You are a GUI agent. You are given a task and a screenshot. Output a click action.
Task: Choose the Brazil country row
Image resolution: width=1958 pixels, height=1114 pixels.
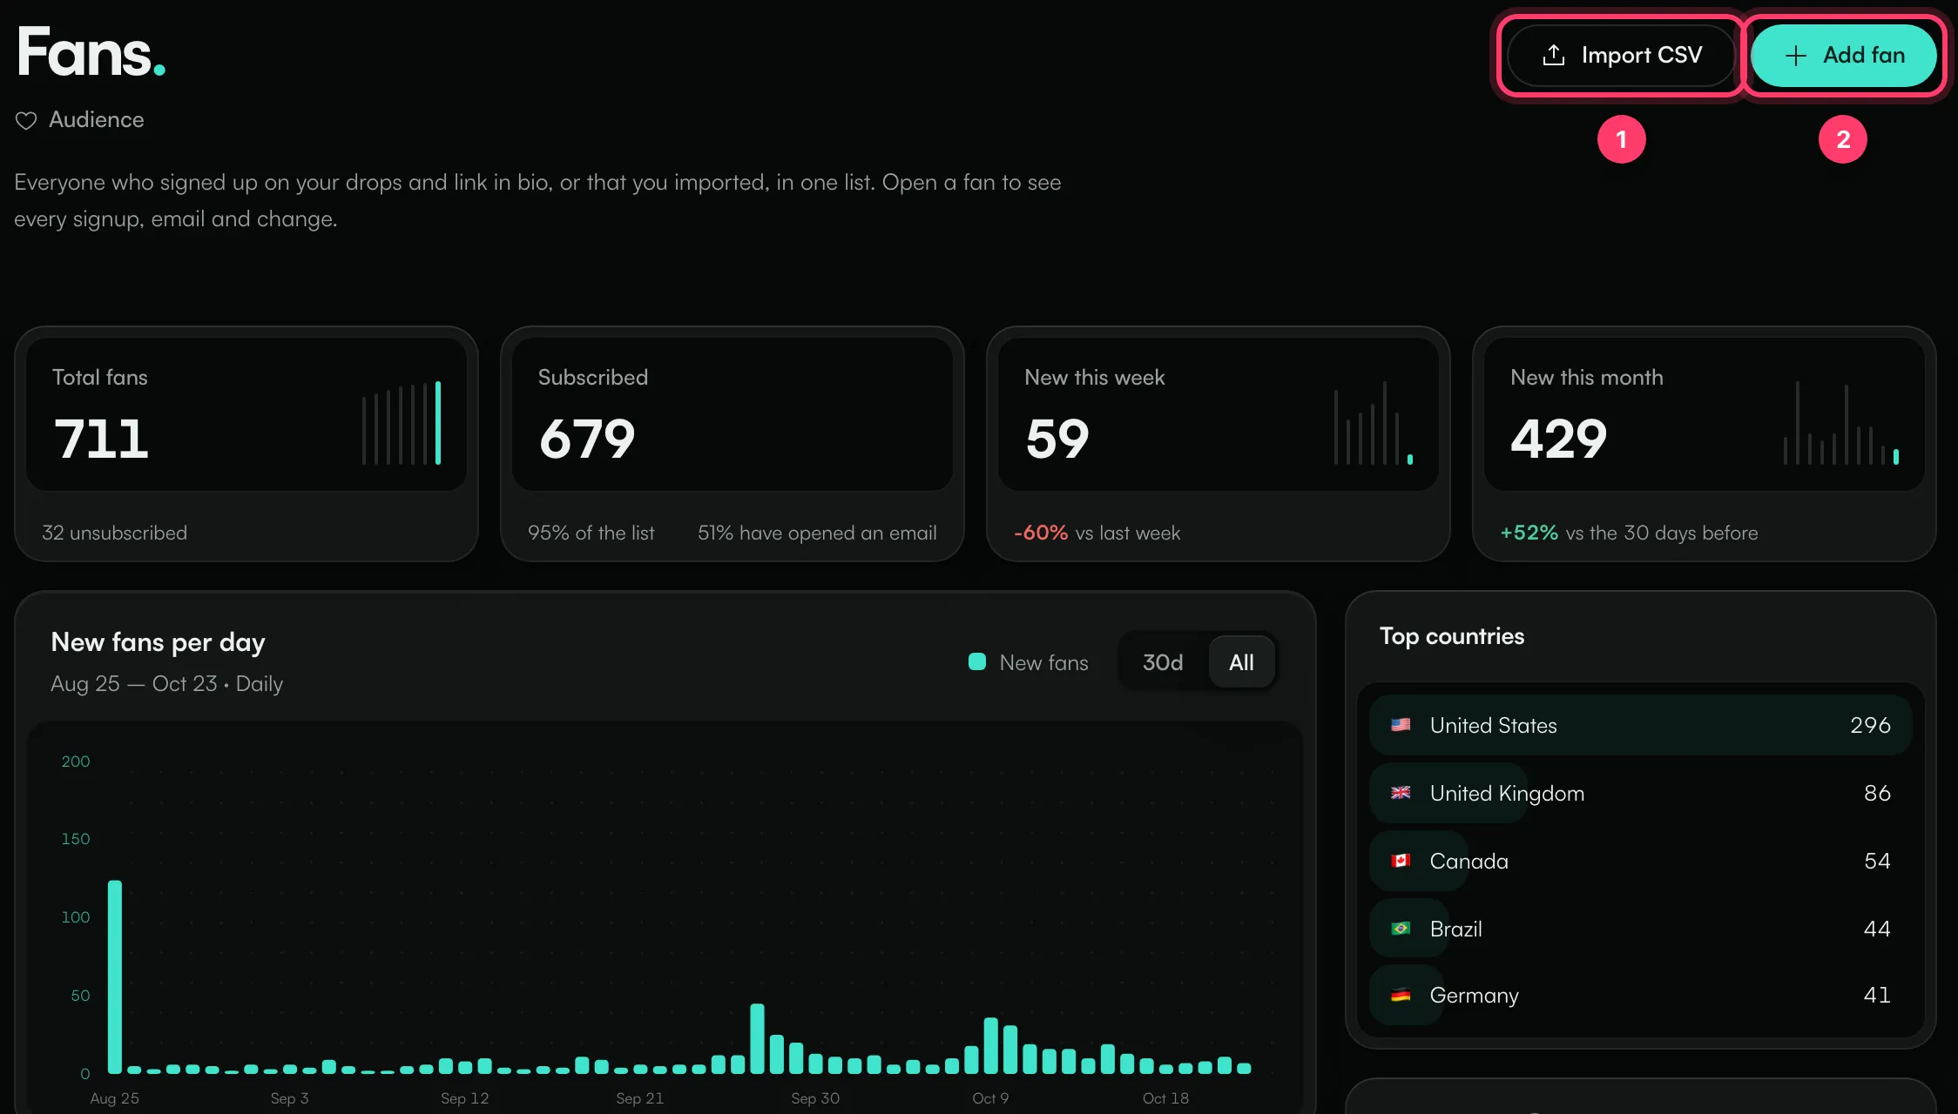1640,929
